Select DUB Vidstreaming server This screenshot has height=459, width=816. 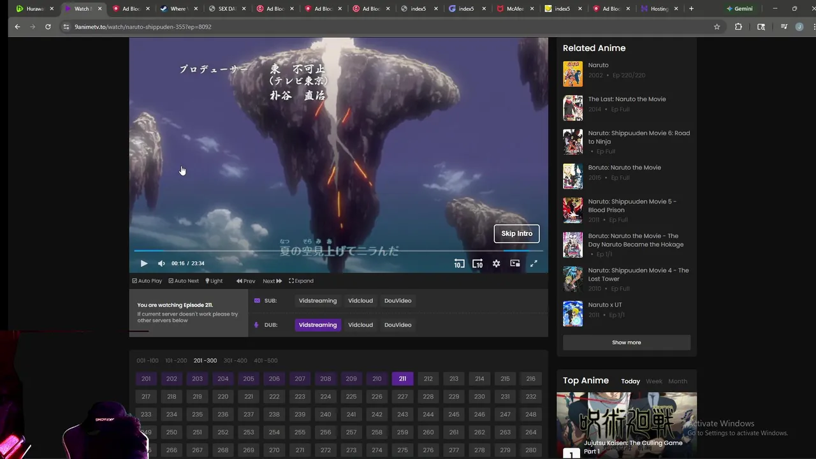(317, 325)
